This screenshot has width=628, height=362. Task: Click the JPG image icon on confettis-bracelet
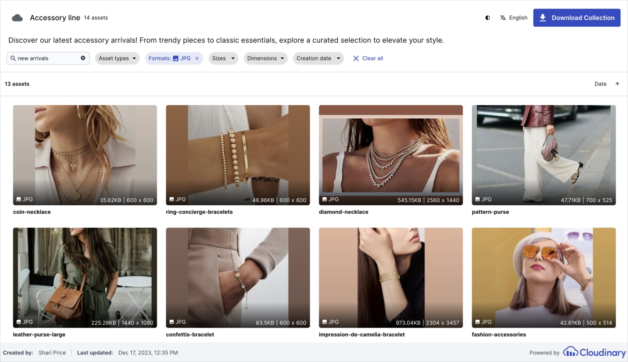click(x=172, y=322)
